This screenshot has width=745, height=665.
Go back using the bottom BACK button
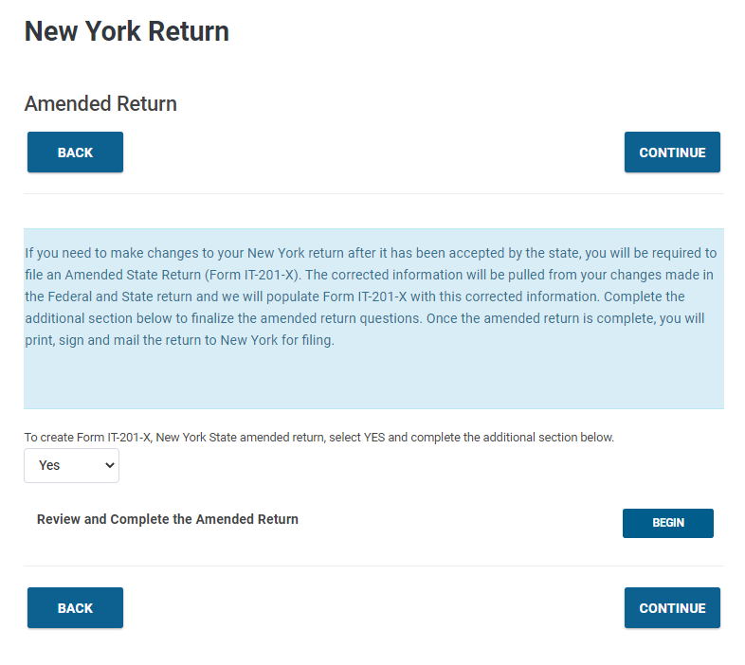point(75,607)
